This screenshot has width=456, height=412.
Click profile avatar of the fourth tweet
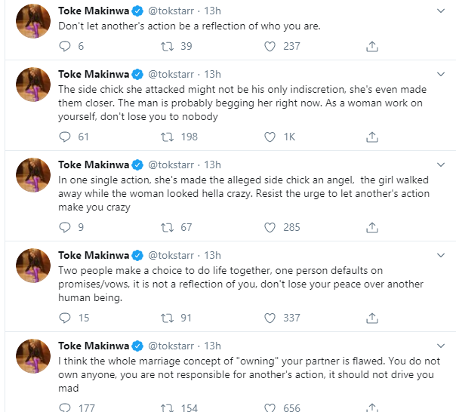(x=33, y=264)
